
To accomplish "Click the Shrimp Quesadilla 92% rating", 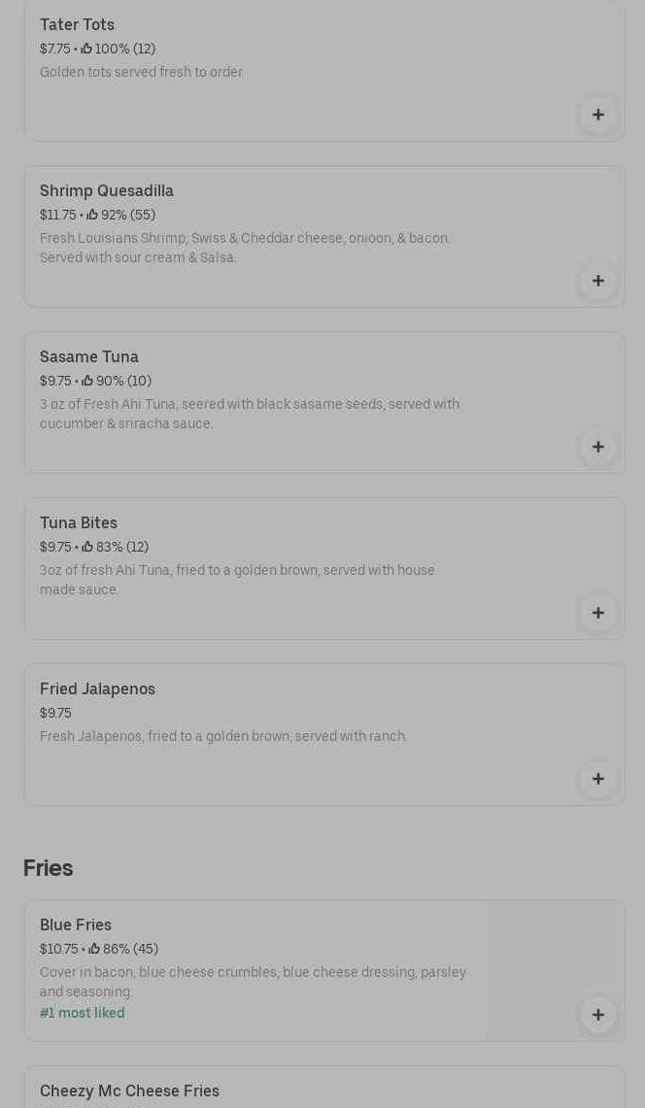I will coord(121,216).
